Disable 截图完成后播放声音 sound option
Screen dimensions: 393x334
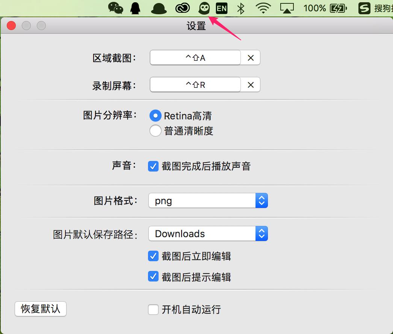pyautogui.click(x=153, y=166)
